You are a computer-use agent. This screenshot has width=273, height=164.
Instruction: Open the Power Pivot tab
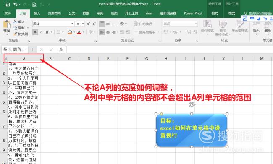tap(193, 13)
